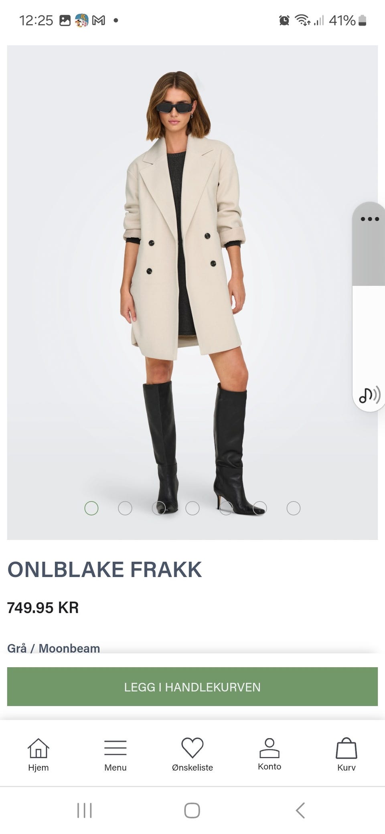Tap the Android back arrow
This screenshot has width=385, height=834.
300,810
